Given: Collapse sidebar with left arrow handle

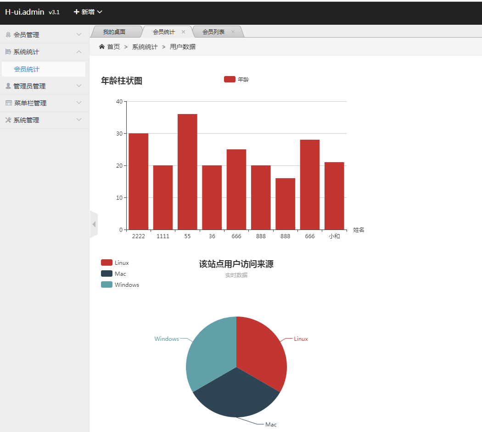Looking at the screenshot, I should [x=94, y=224].
